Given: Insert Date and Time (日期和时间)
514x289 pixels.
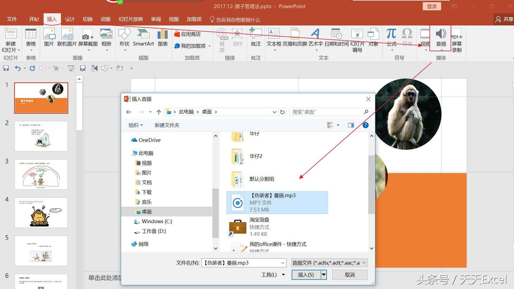Looking at the screenshot, I should point(336,37).
